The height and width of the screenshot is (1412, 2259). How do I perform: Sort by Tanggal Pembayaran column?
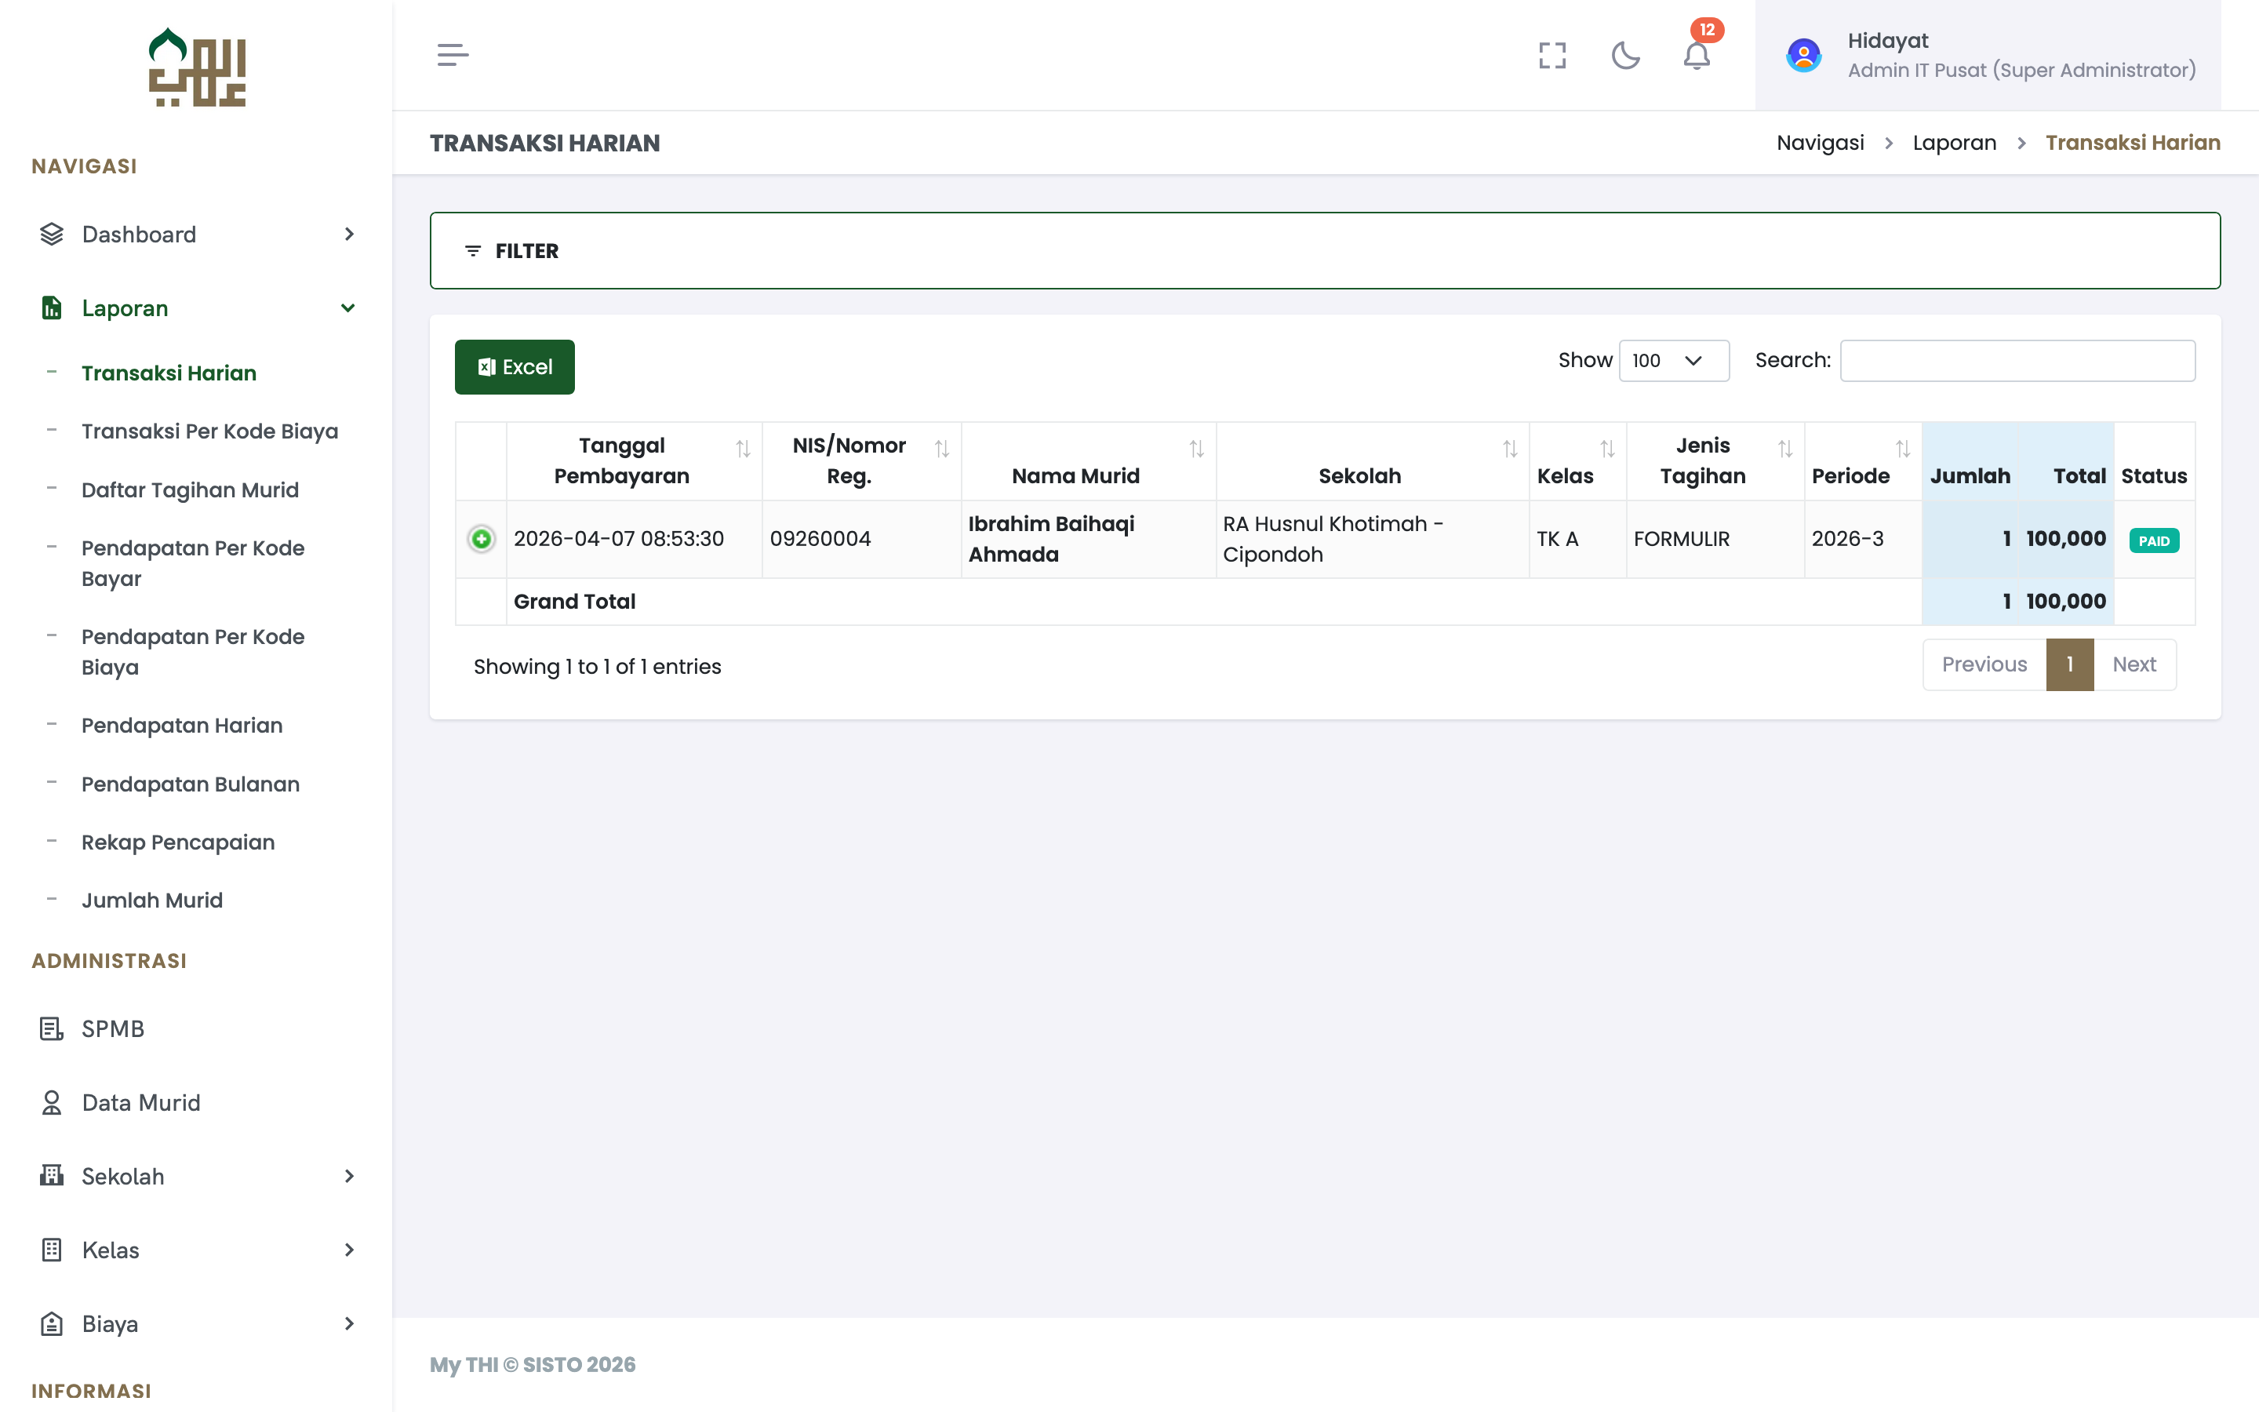tap(635, 461)
